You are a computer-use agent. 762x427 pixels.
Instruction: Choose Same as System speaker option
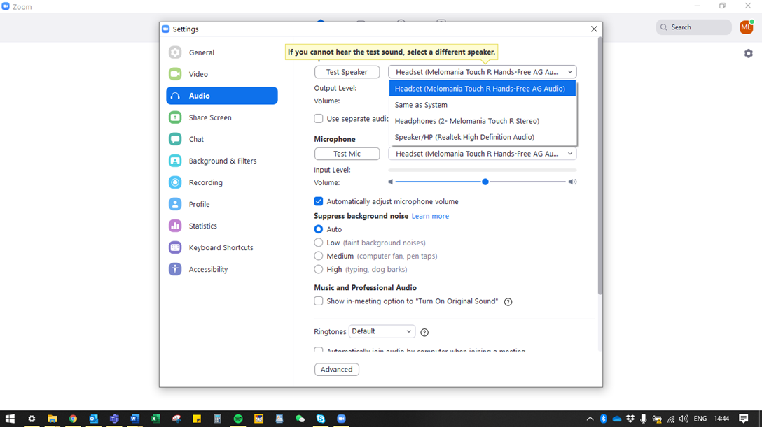click(482, 105)
